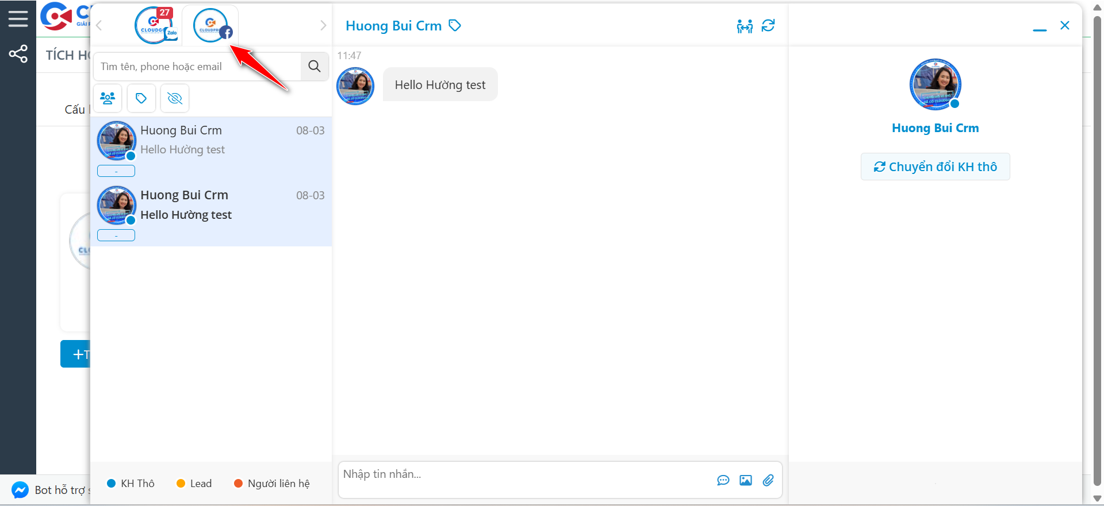Click Chuyển đổi KH thô button
The height and width of the screenshot is (506, 1104).
935,167
